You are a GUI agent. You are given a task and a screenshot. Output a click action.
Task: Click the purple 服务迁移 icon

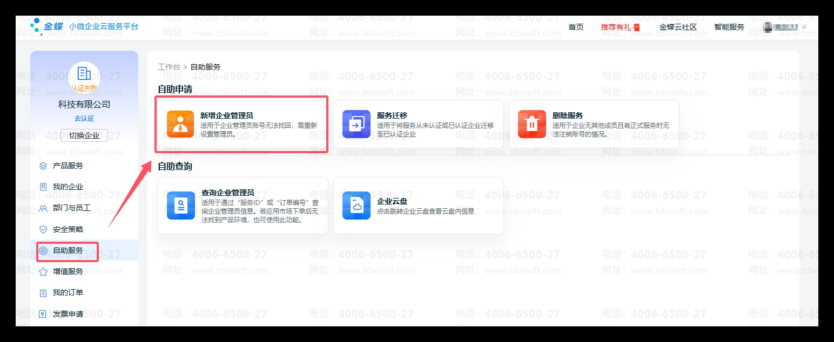356,124
